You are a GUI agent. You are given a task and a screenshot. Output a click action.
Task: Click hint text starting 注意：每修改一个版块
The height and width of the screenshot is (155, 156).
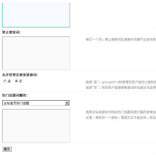121,118
